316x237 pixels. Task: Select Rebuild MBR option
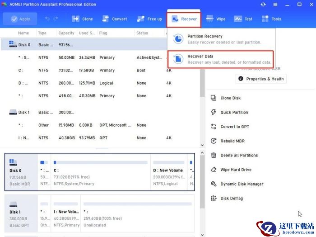click(x=232, y=141)
